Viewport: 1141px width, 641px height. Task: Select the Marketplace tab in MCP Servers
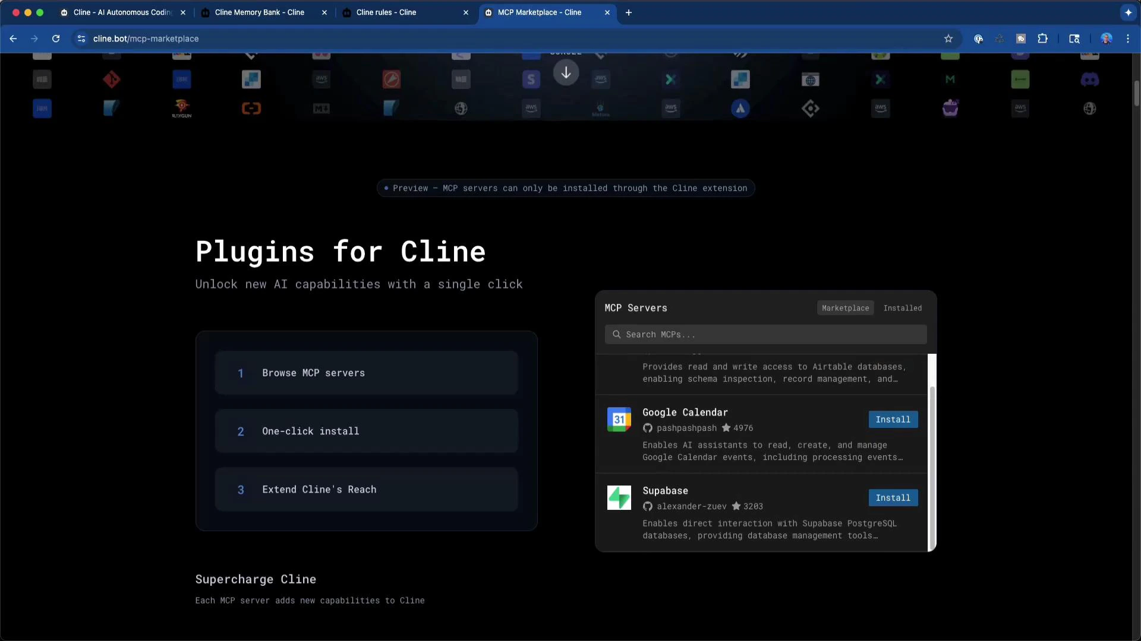coord(845,308)
